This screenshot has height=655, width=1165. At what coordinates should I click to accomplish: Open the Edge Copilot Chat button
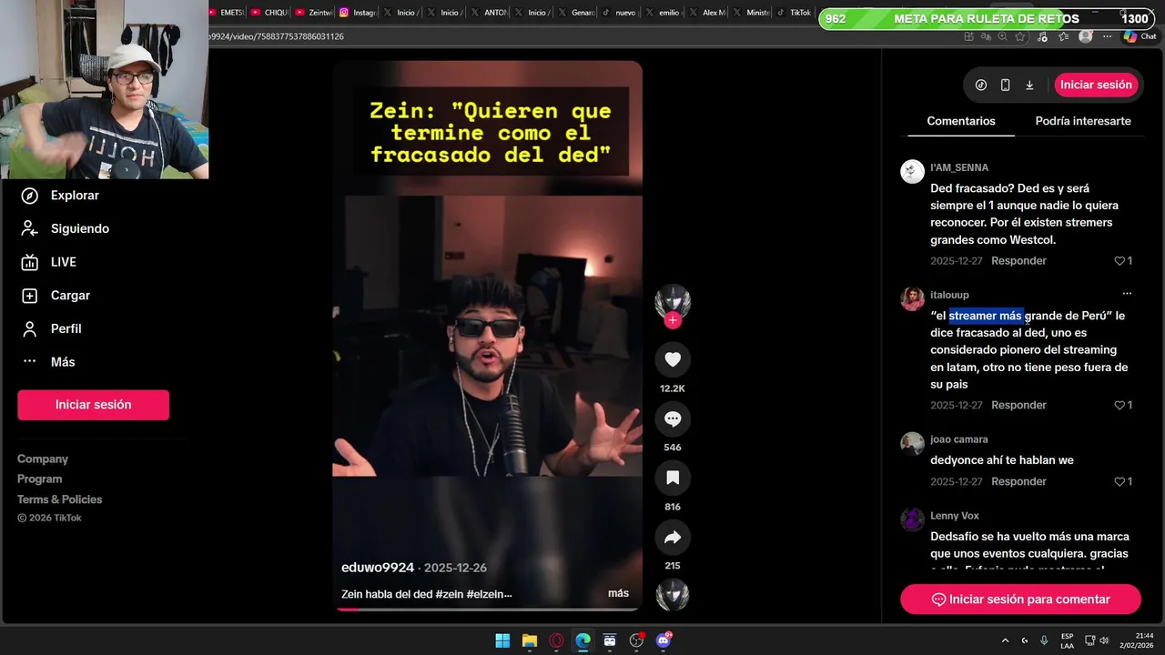1139,36
